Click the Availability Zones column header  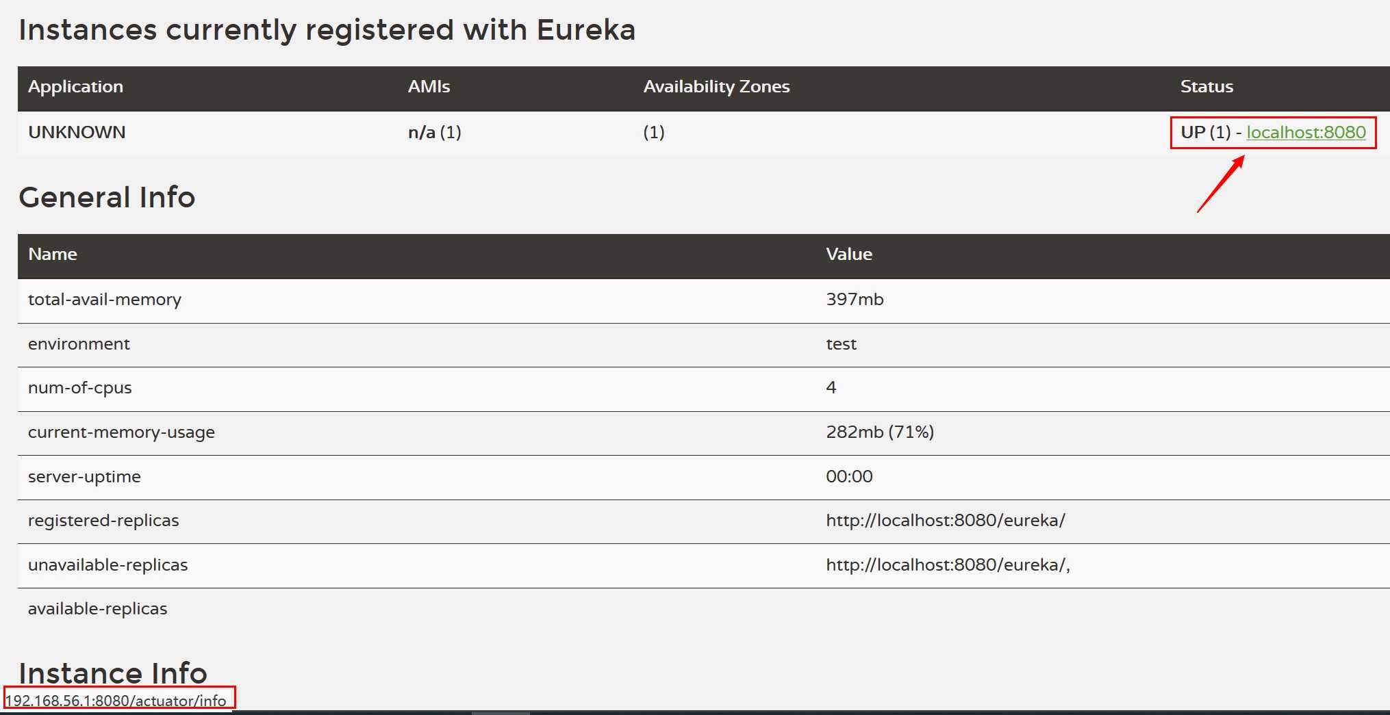point(716,87)
